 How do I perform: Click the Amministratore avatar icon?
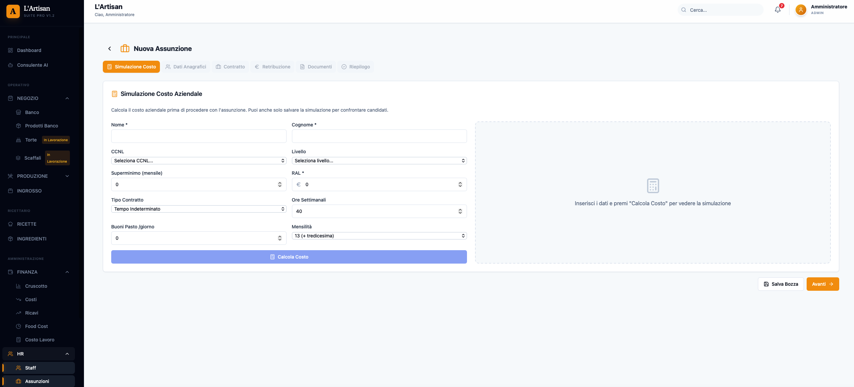801,10
